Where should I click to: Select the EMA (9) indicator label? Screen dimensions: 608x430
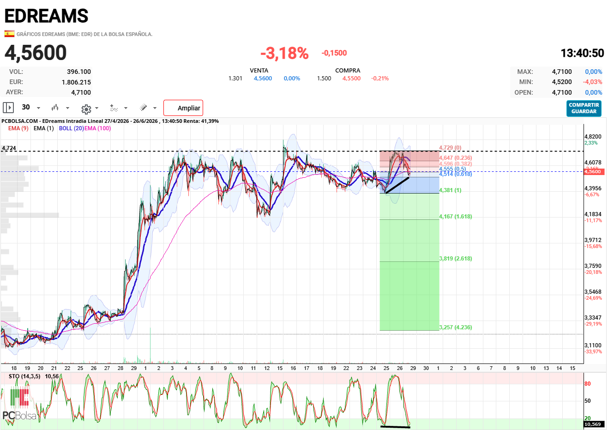18,128
